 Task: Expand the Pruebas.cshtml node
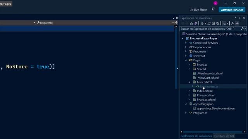(189, 100)
